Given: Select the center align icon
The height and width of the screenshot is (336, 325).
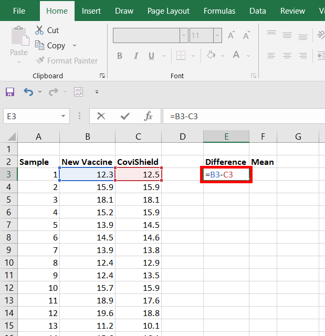Looking at the screenshot, I should pos(287,55).
